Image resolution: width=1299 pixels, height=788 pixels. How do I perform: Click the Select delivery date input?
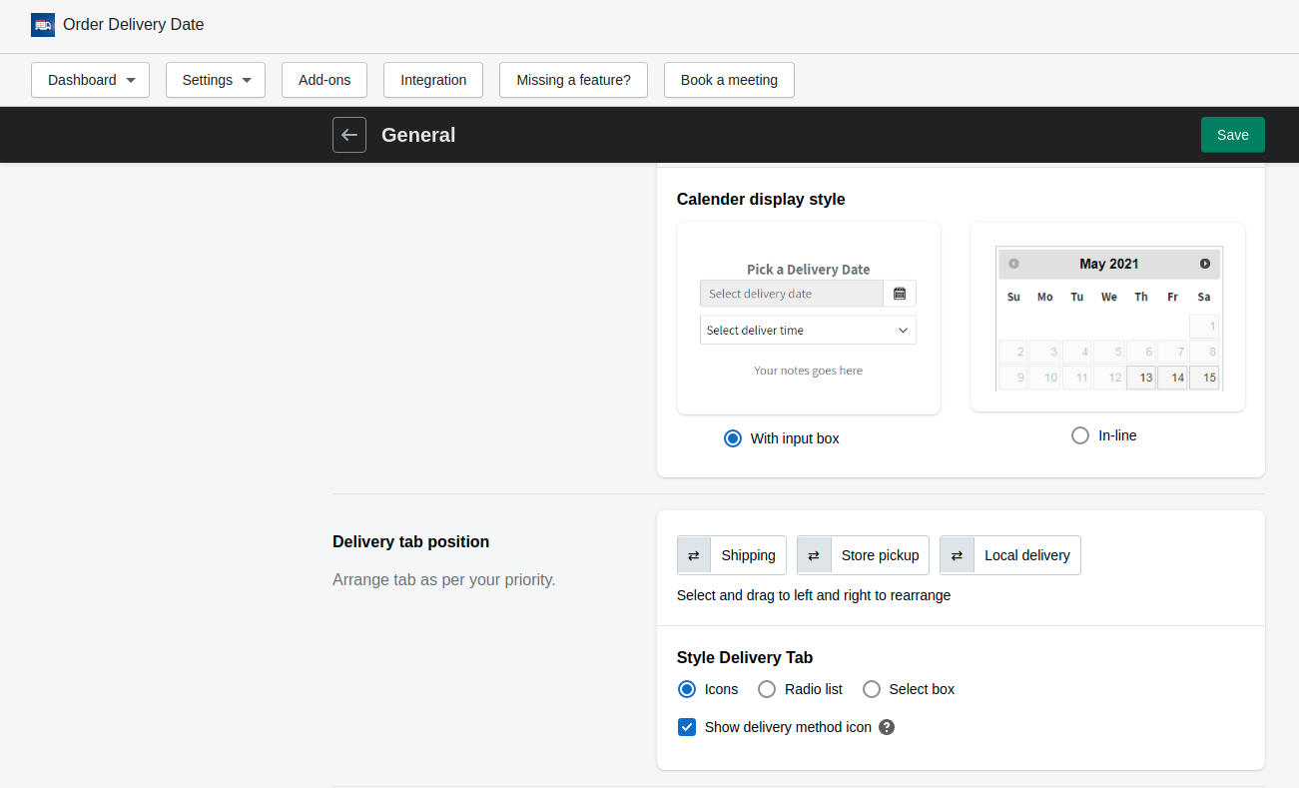(x=792, y=294)
